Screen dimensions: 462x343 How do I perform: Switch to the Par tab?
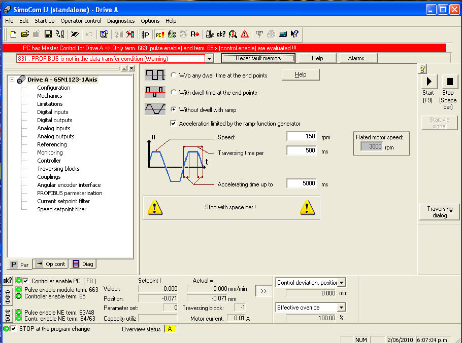[19, 264]
